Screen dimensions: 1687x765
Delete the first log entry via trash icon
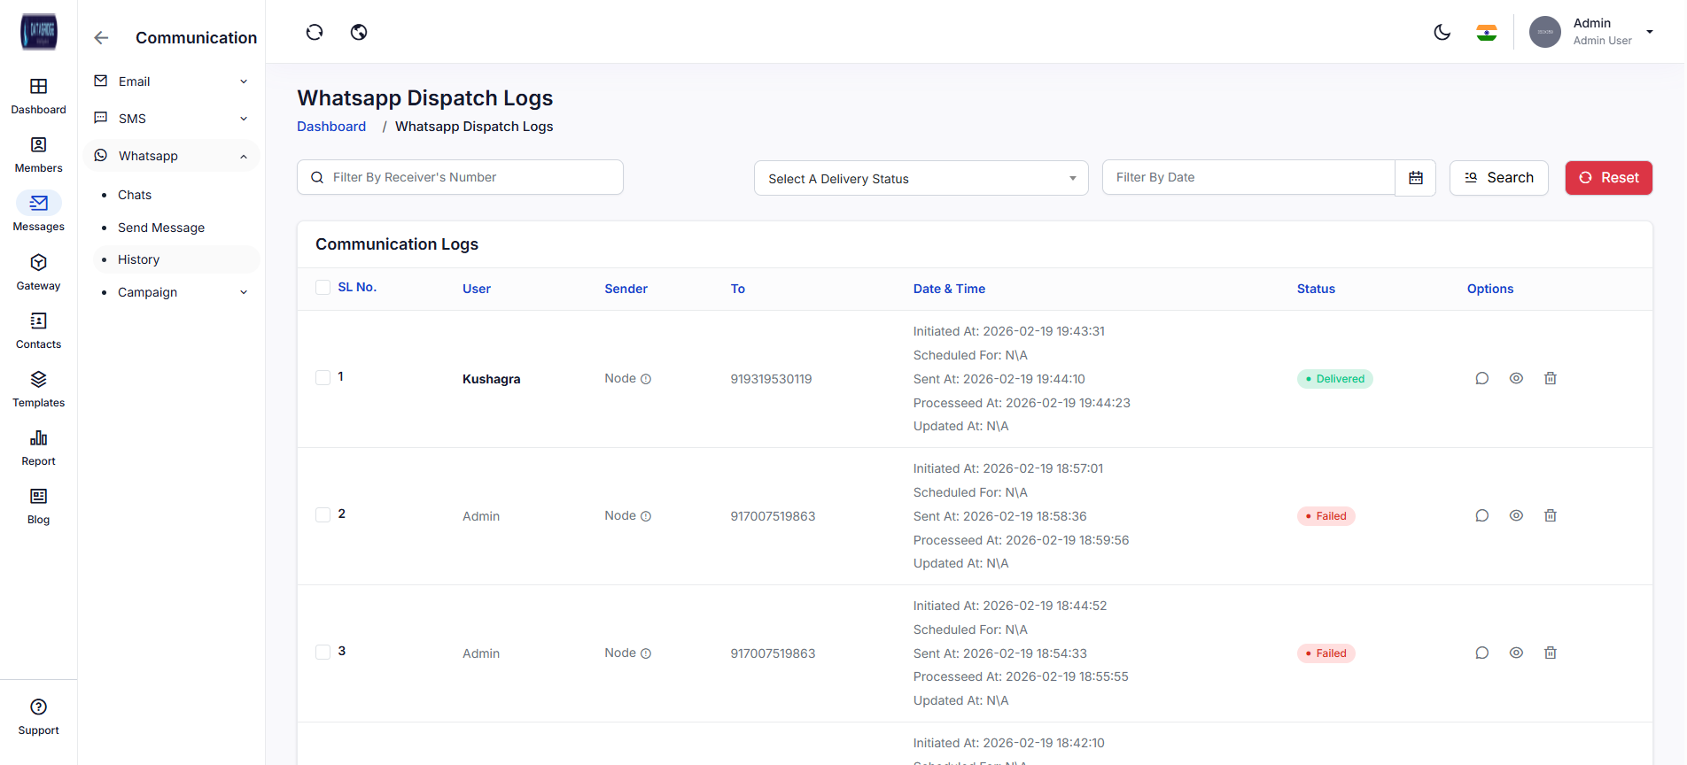coord(1550,379)
